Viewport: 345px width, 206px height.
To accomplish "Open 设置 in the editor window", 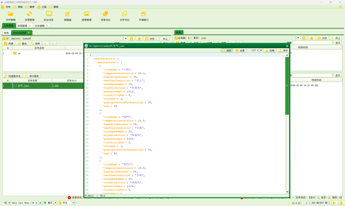I will coord(240,51).
